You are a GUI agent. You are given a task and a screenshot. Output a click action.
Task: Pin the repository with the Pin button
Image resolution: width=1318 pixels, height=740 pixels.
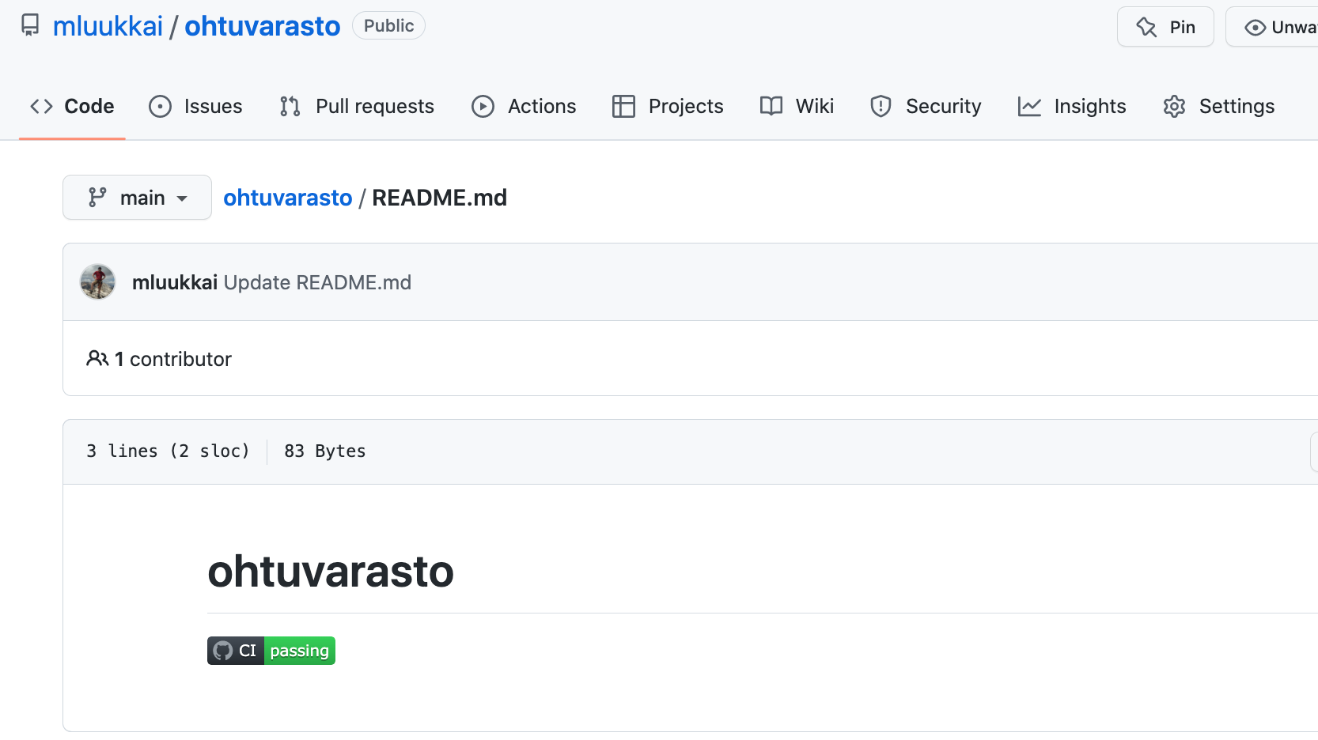click(x=1165, y=28)
